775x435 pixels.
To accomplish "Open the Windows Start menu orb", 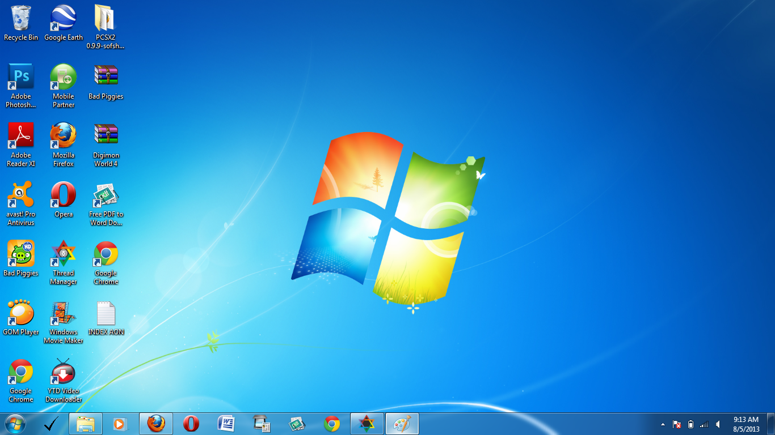I will coord(15,423).
